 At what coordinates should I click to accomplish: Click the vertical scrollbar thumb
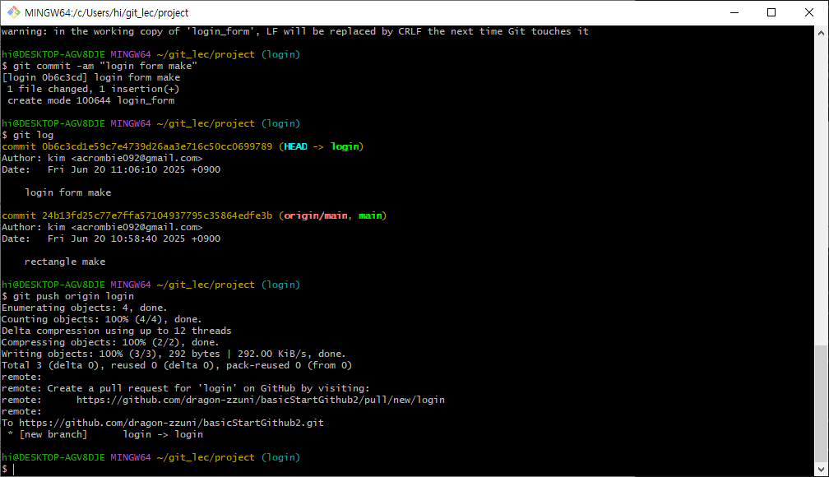tap(821, 403)
